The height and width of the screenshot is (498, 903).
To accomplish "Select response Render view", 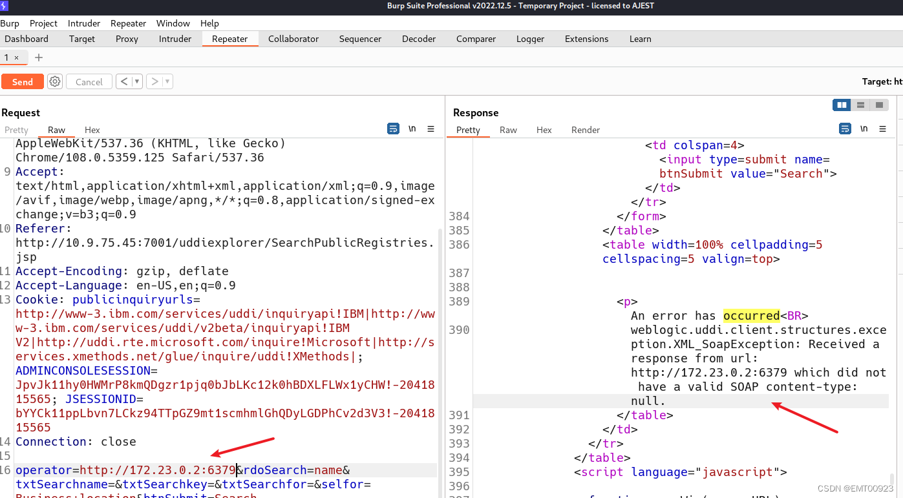I will pos(586,130).
